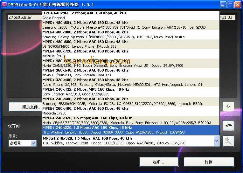Minimize the converter window

click(x=223, y=5)
